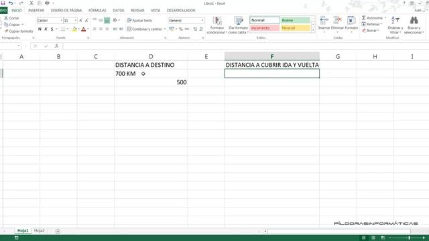Viewport: 429px width, 241px height.
Task: Apply the Neutral cell style
Action: click(296, 28)
